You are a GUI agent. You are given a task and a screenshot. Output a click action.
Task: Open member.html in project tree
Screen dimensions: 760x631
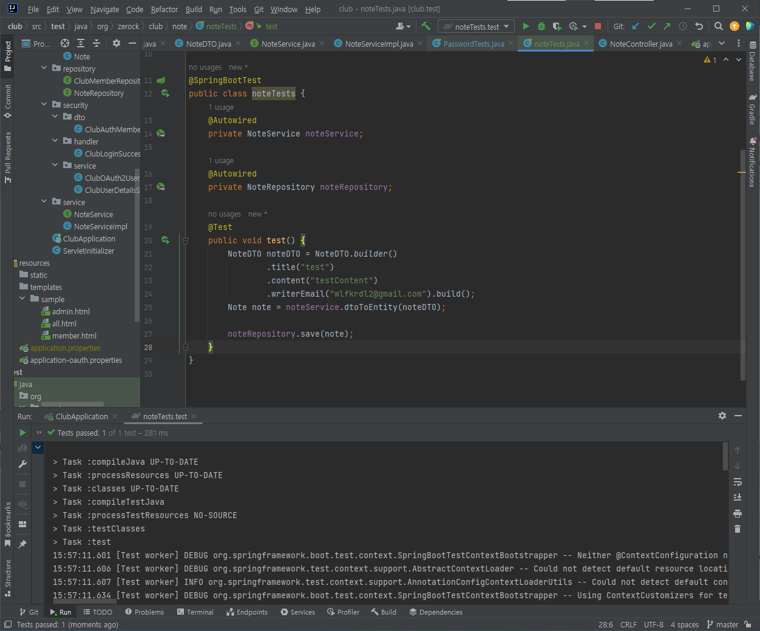(69, 336)
